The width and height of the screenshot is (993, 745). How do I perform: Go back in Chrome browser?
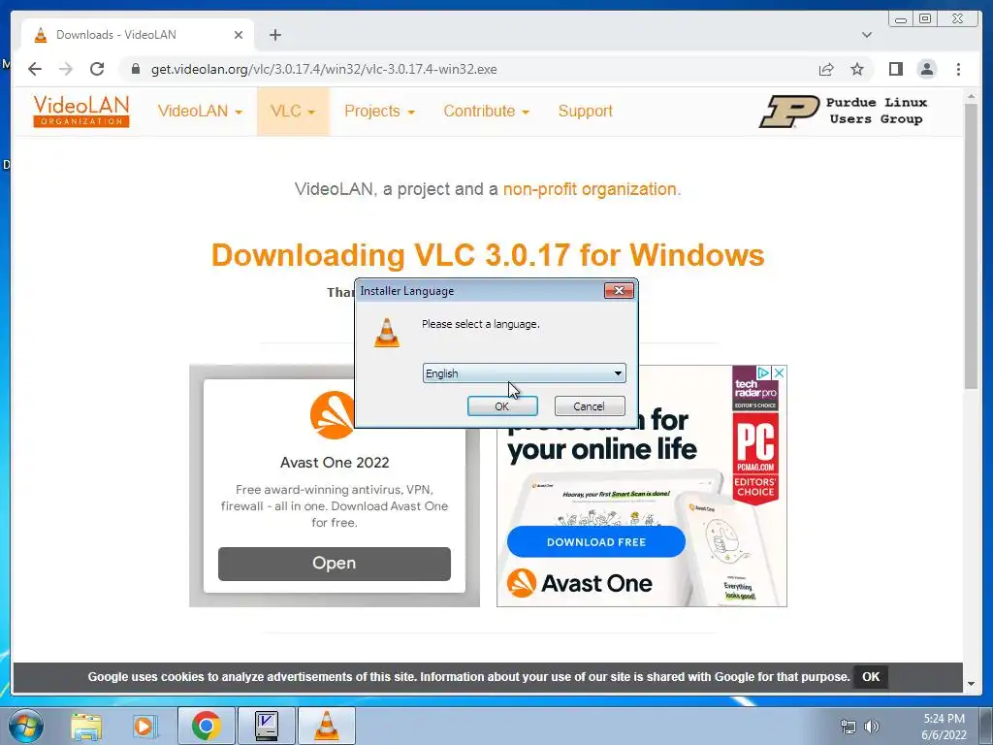[35, 69]
